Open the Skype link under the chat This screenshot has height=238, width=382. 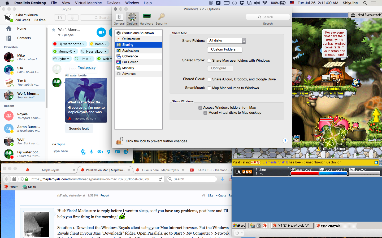61,144
